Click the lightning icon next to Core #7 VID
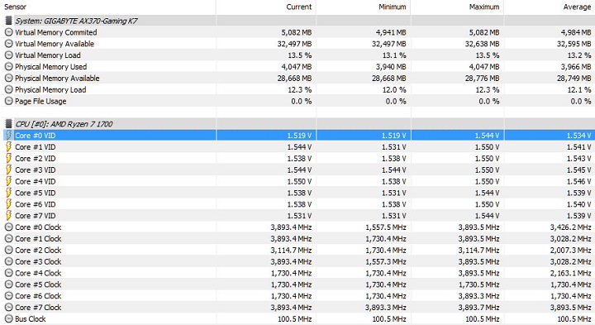This screenshot has width=595, height=325. click(8, 216)
